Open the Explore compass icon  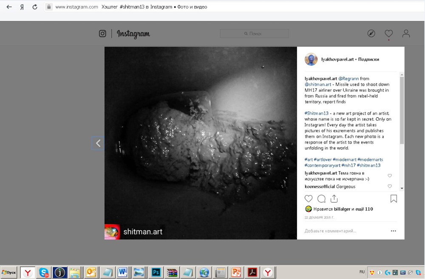point(371,34)
